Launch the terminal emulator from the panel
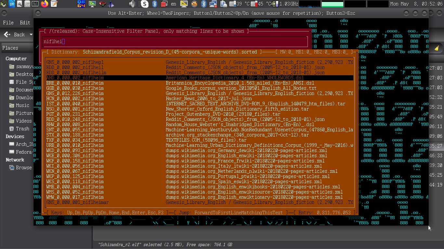This screenshot has height=249, width=444. click(x=35, y=4)
